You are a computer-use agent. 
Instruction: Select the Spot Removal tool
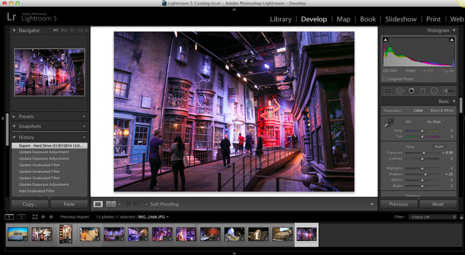click(399, 91)
